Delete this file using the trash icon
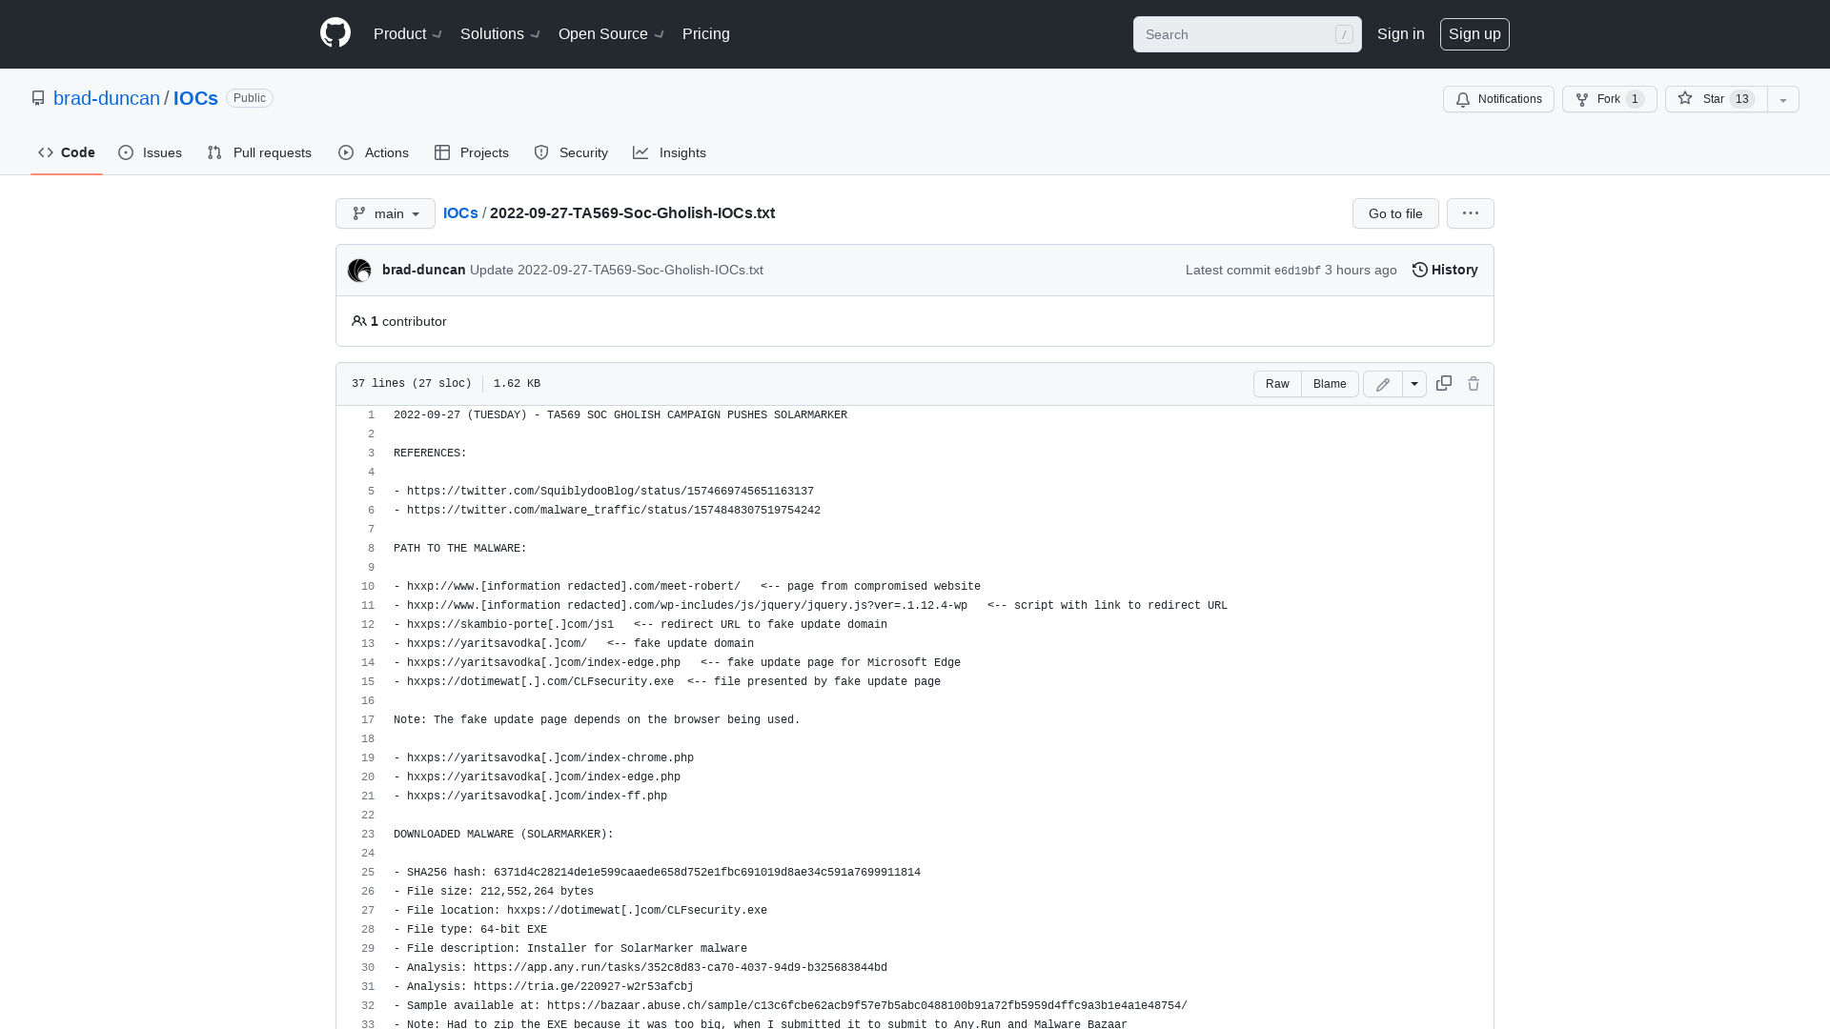The width and height of the screenshot is (1830, 1029). (x=1474, y=383)
